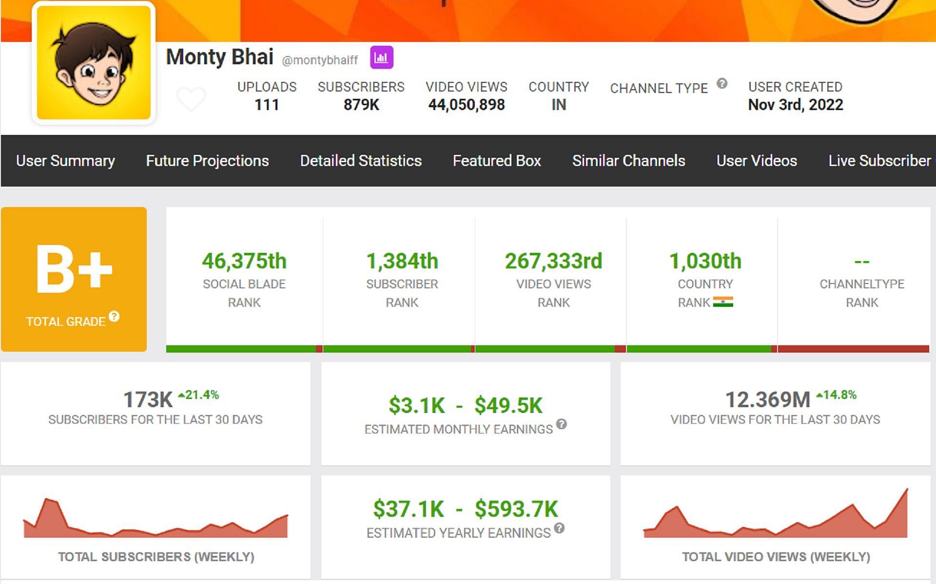Click the 267,333rd video views rank
This screenshot has height=584, width=936.
click(x=553, y=261)
